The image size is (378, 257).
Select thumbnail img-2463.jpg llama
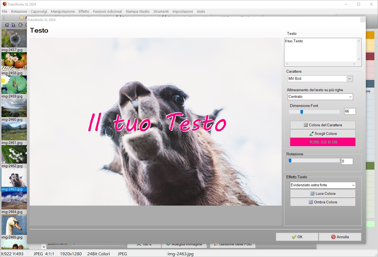[x=14, y=177]
